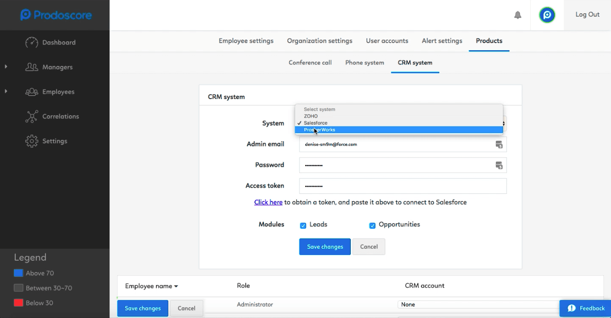Switch to Phone system subtab
This screenshot has height=318, width=611.
coord(365,63)
